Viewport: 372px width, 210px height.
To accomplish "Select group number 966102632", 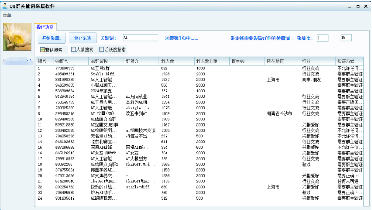I will (65, 142).
